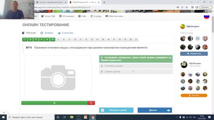Select answer 3 Сужение зрачков

point(136,72)
